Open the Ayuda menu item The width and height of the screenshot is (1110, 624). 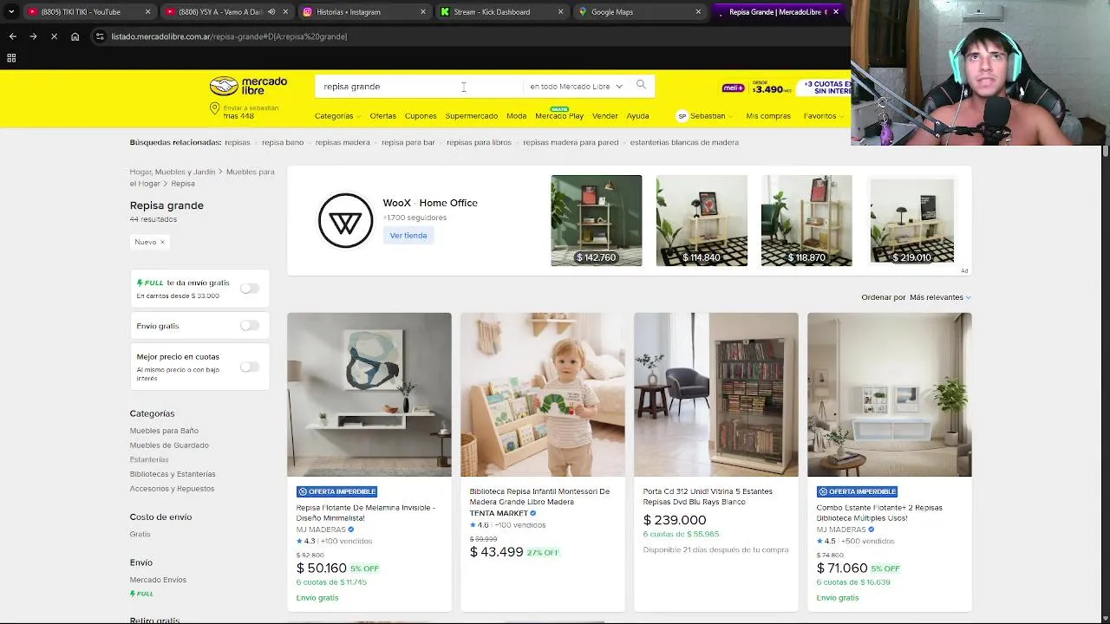coord(637,116)
